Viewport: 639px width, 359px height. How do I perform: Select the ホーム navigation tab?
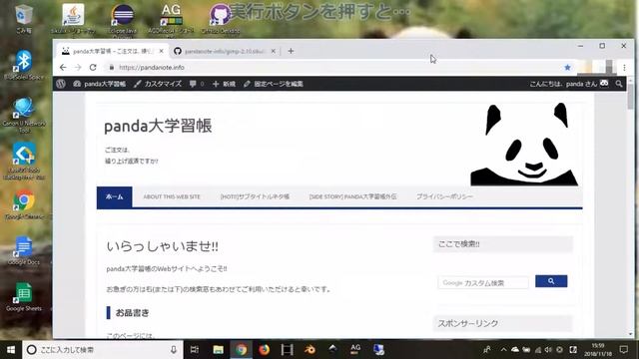tap(115, 197)
